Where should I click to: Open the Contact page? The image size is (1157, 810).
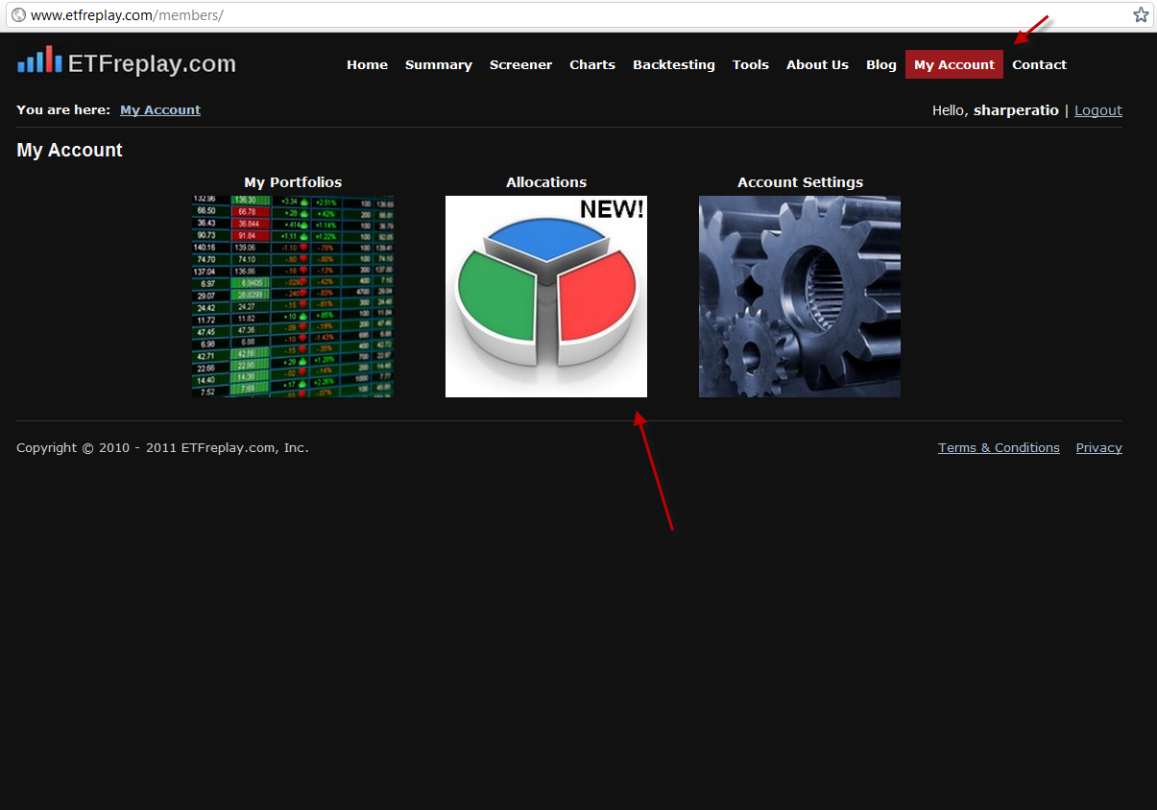tap(1040, 64)
